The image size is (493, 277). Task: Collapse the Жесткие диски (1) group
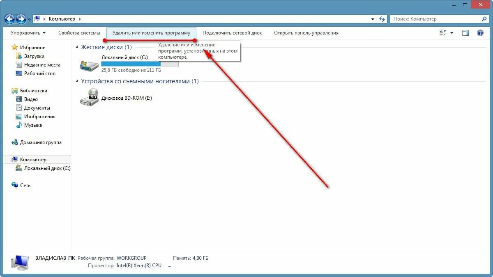click(x=77, y=47)
